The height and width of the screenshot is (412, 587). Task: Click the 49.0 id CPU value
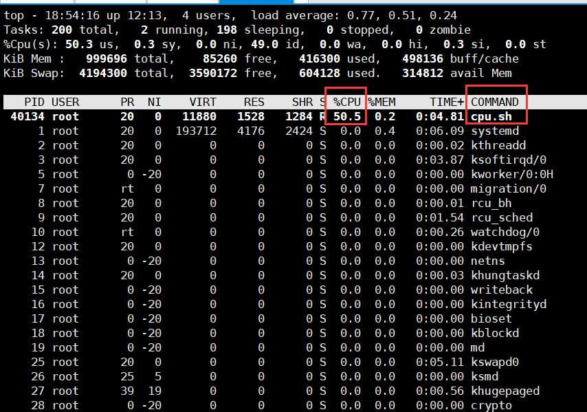[265, 44]
